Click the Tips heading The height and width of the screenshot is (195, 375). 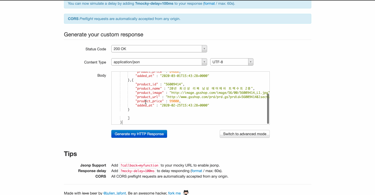point(70,154)
